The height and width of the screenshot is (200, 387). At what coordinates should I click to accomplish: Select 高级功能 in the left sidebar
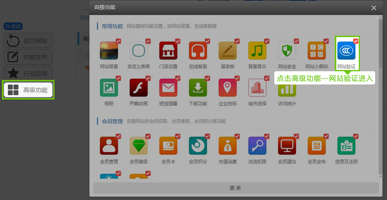(x=28, y=90)
